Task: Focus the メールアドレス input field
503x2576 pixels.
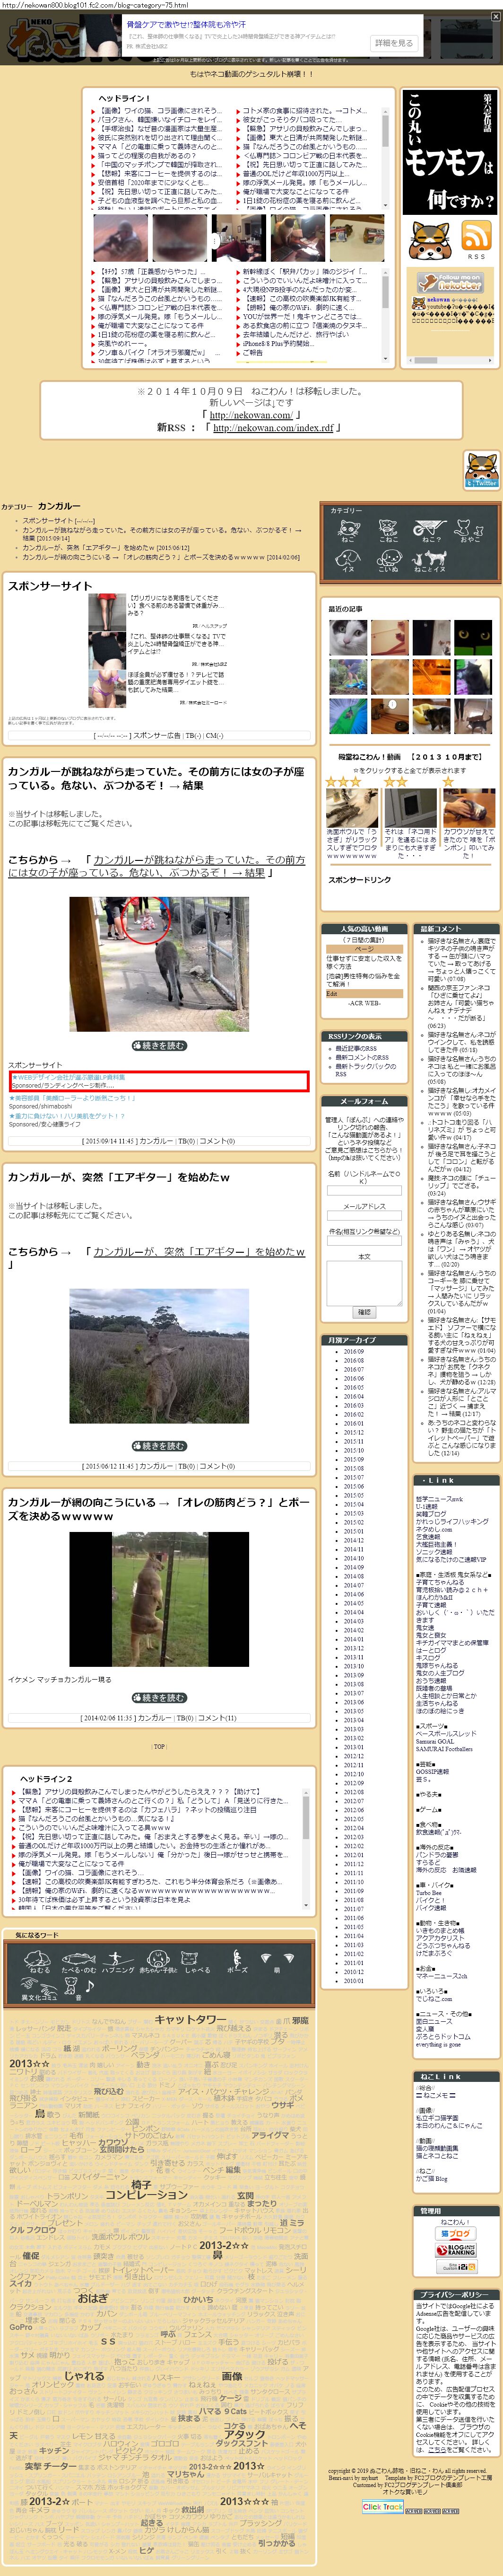Action: pos(364,1215)
